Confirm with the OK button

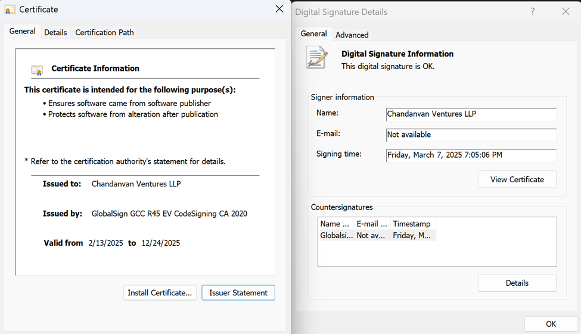(x=551, y=324)
